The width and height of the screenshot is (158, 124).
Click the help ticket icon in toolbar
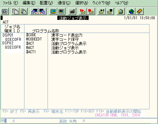139,11
